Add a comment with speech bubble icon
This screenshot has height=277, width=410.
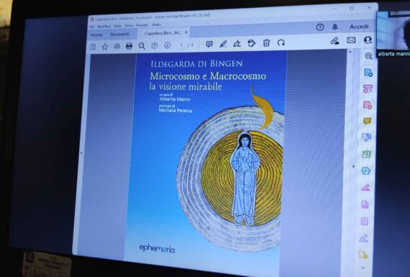tap(209, 44)
